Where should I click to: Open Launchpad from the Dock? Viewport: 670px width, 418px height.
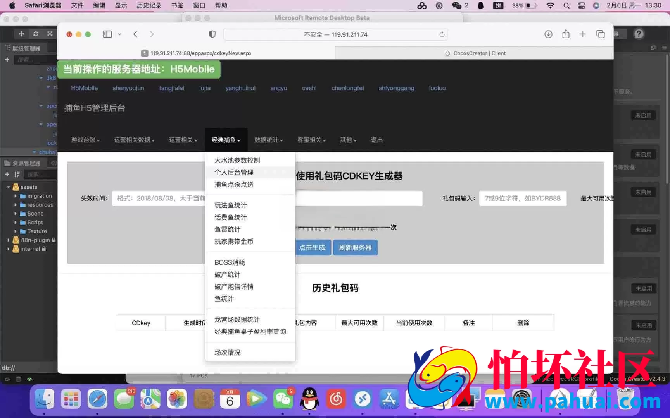[71, 399]
